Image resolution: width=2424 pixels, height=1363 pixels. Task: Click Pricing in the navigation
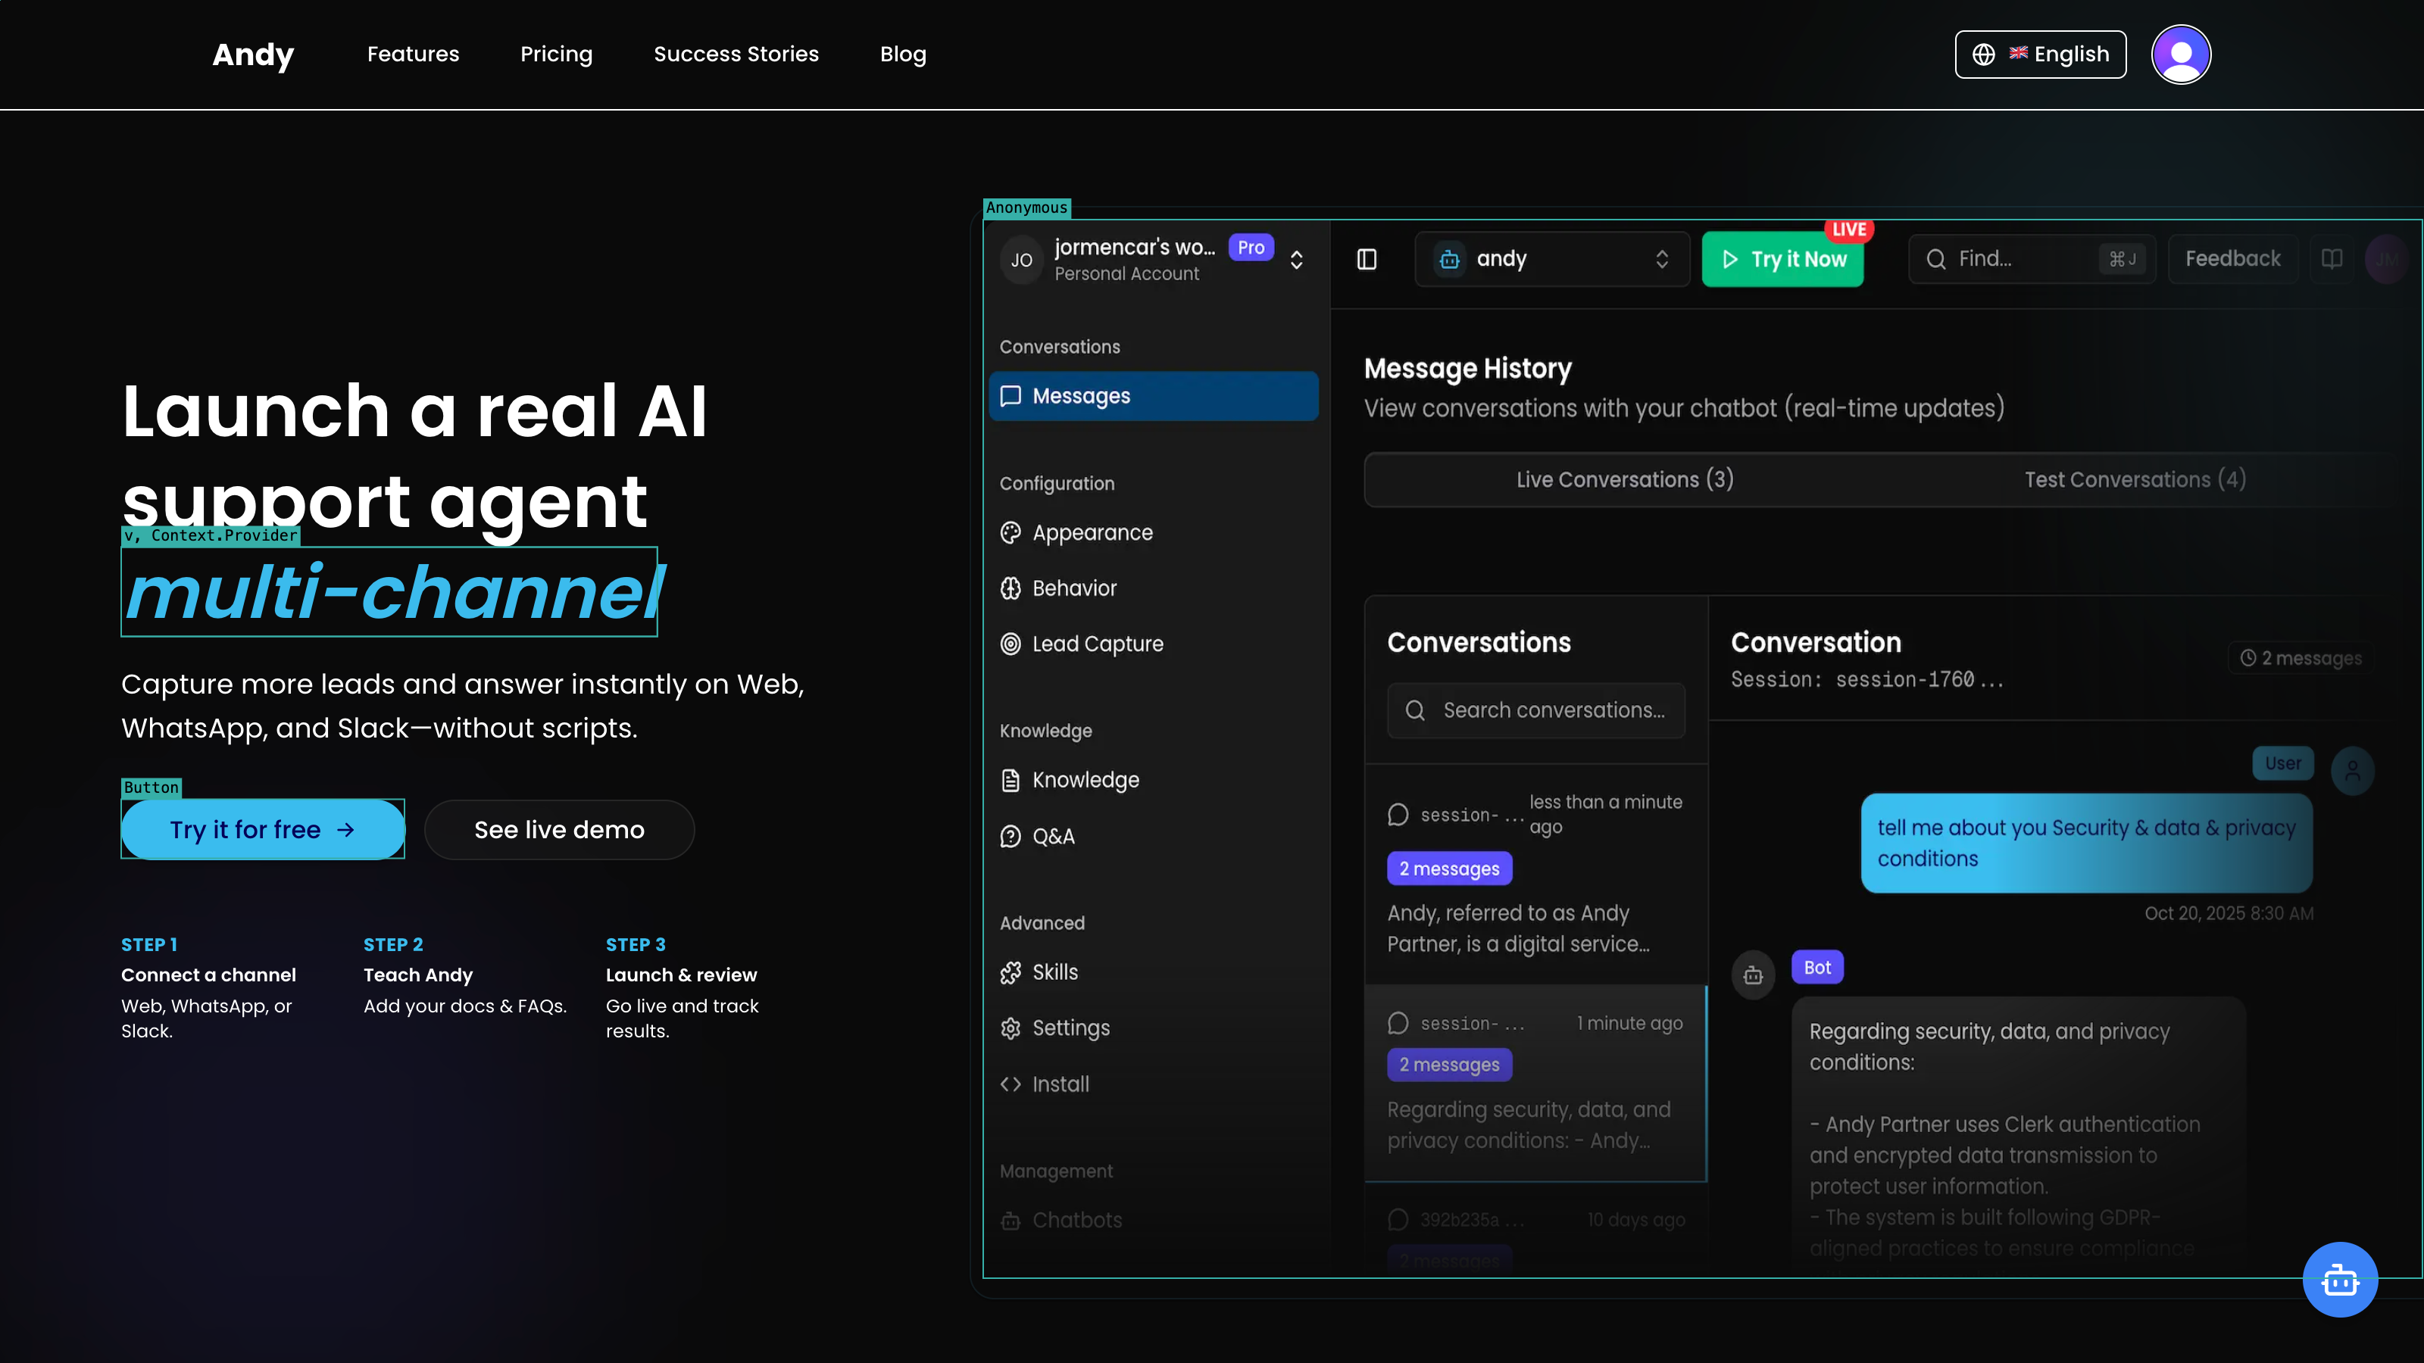(x=556, y=55)
